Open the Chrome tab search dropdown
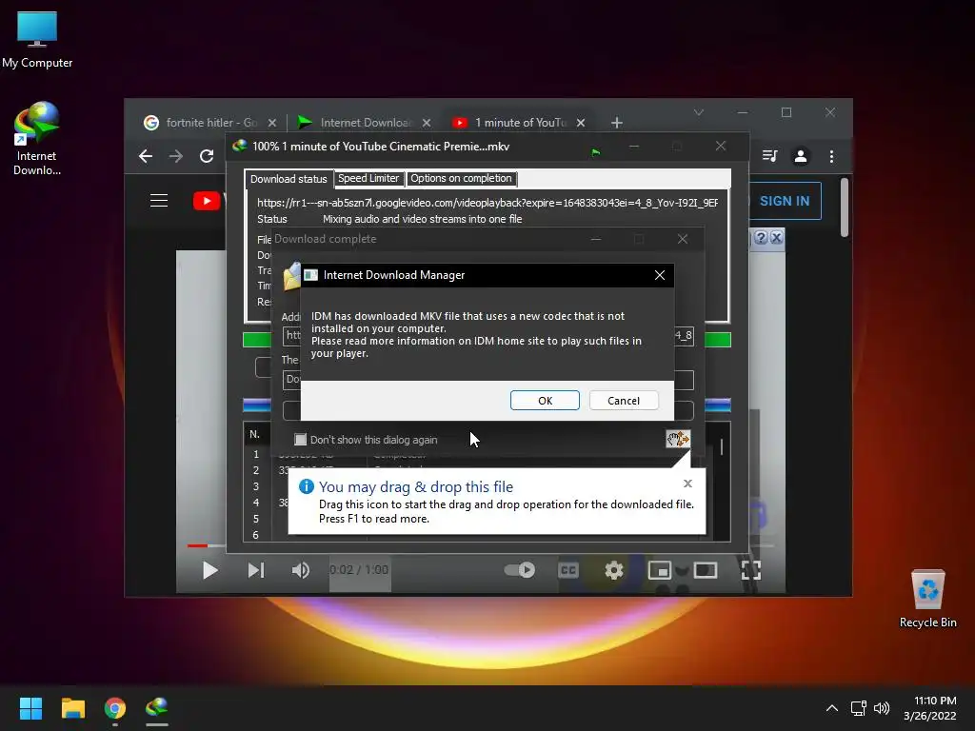 699,112
